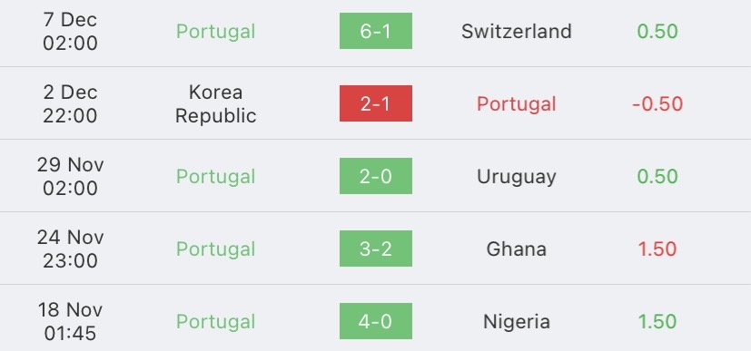Select red Portugal in Korea Republic match
This screenshot has height=351, width=751.
click(x=517, y=104)
